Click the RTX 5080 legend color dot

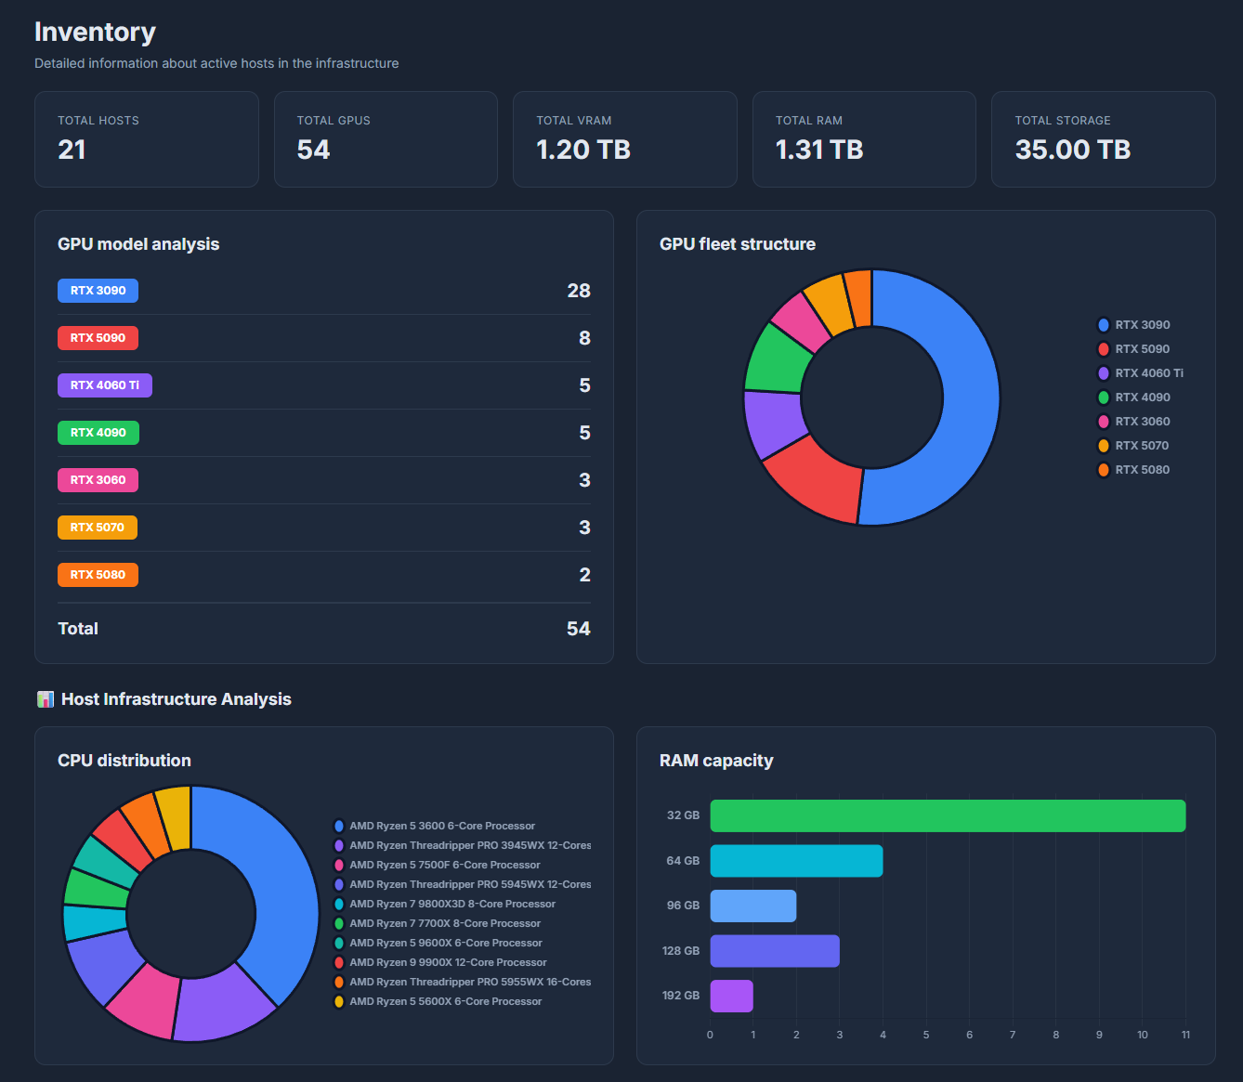click(x=1103, y=470)
